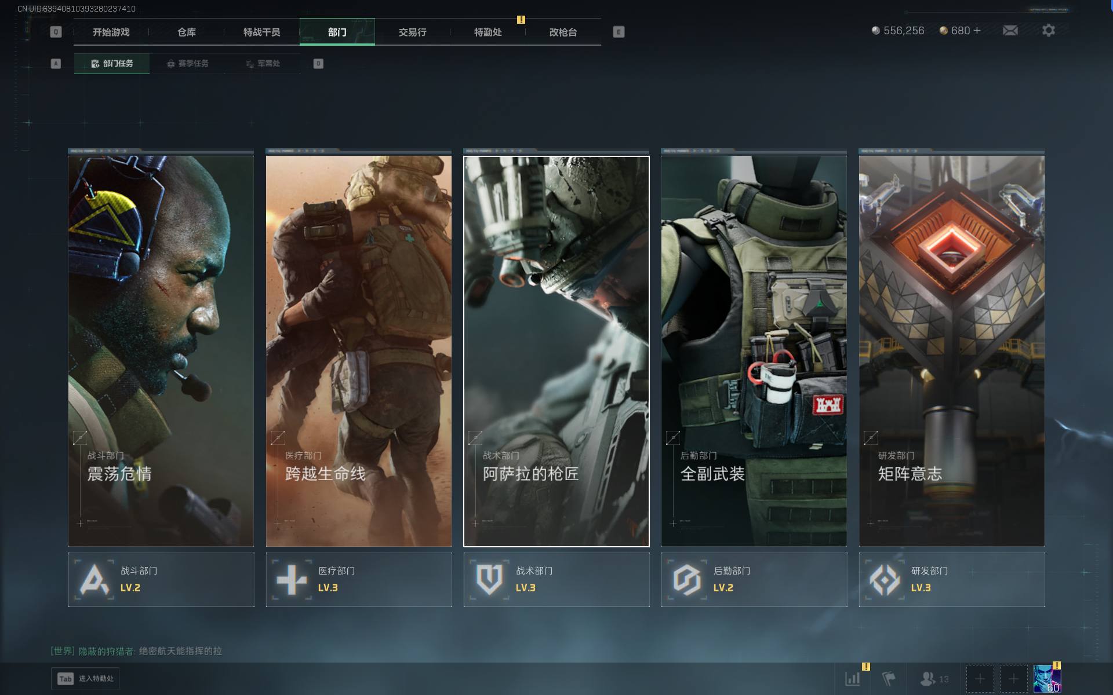The height and width of the screenshot is (695, 1113).
Task: Open the 跨越生命线 medical department card
Action: (358, 350)
